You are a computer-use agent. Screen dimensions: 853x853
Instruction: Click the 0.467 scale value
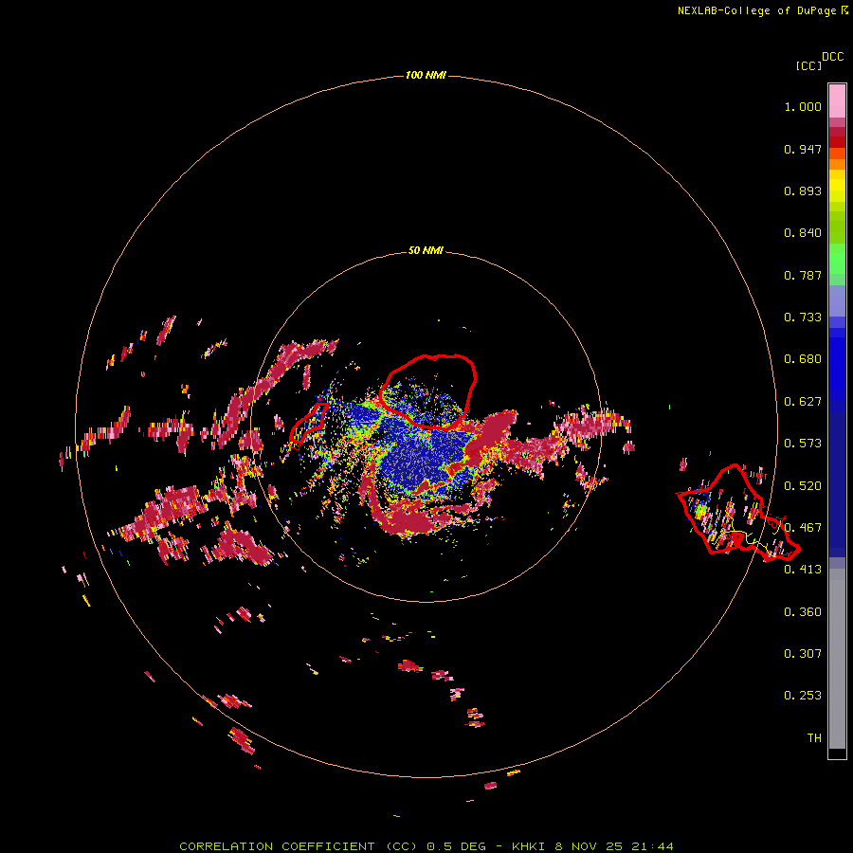tap(803, 528)
